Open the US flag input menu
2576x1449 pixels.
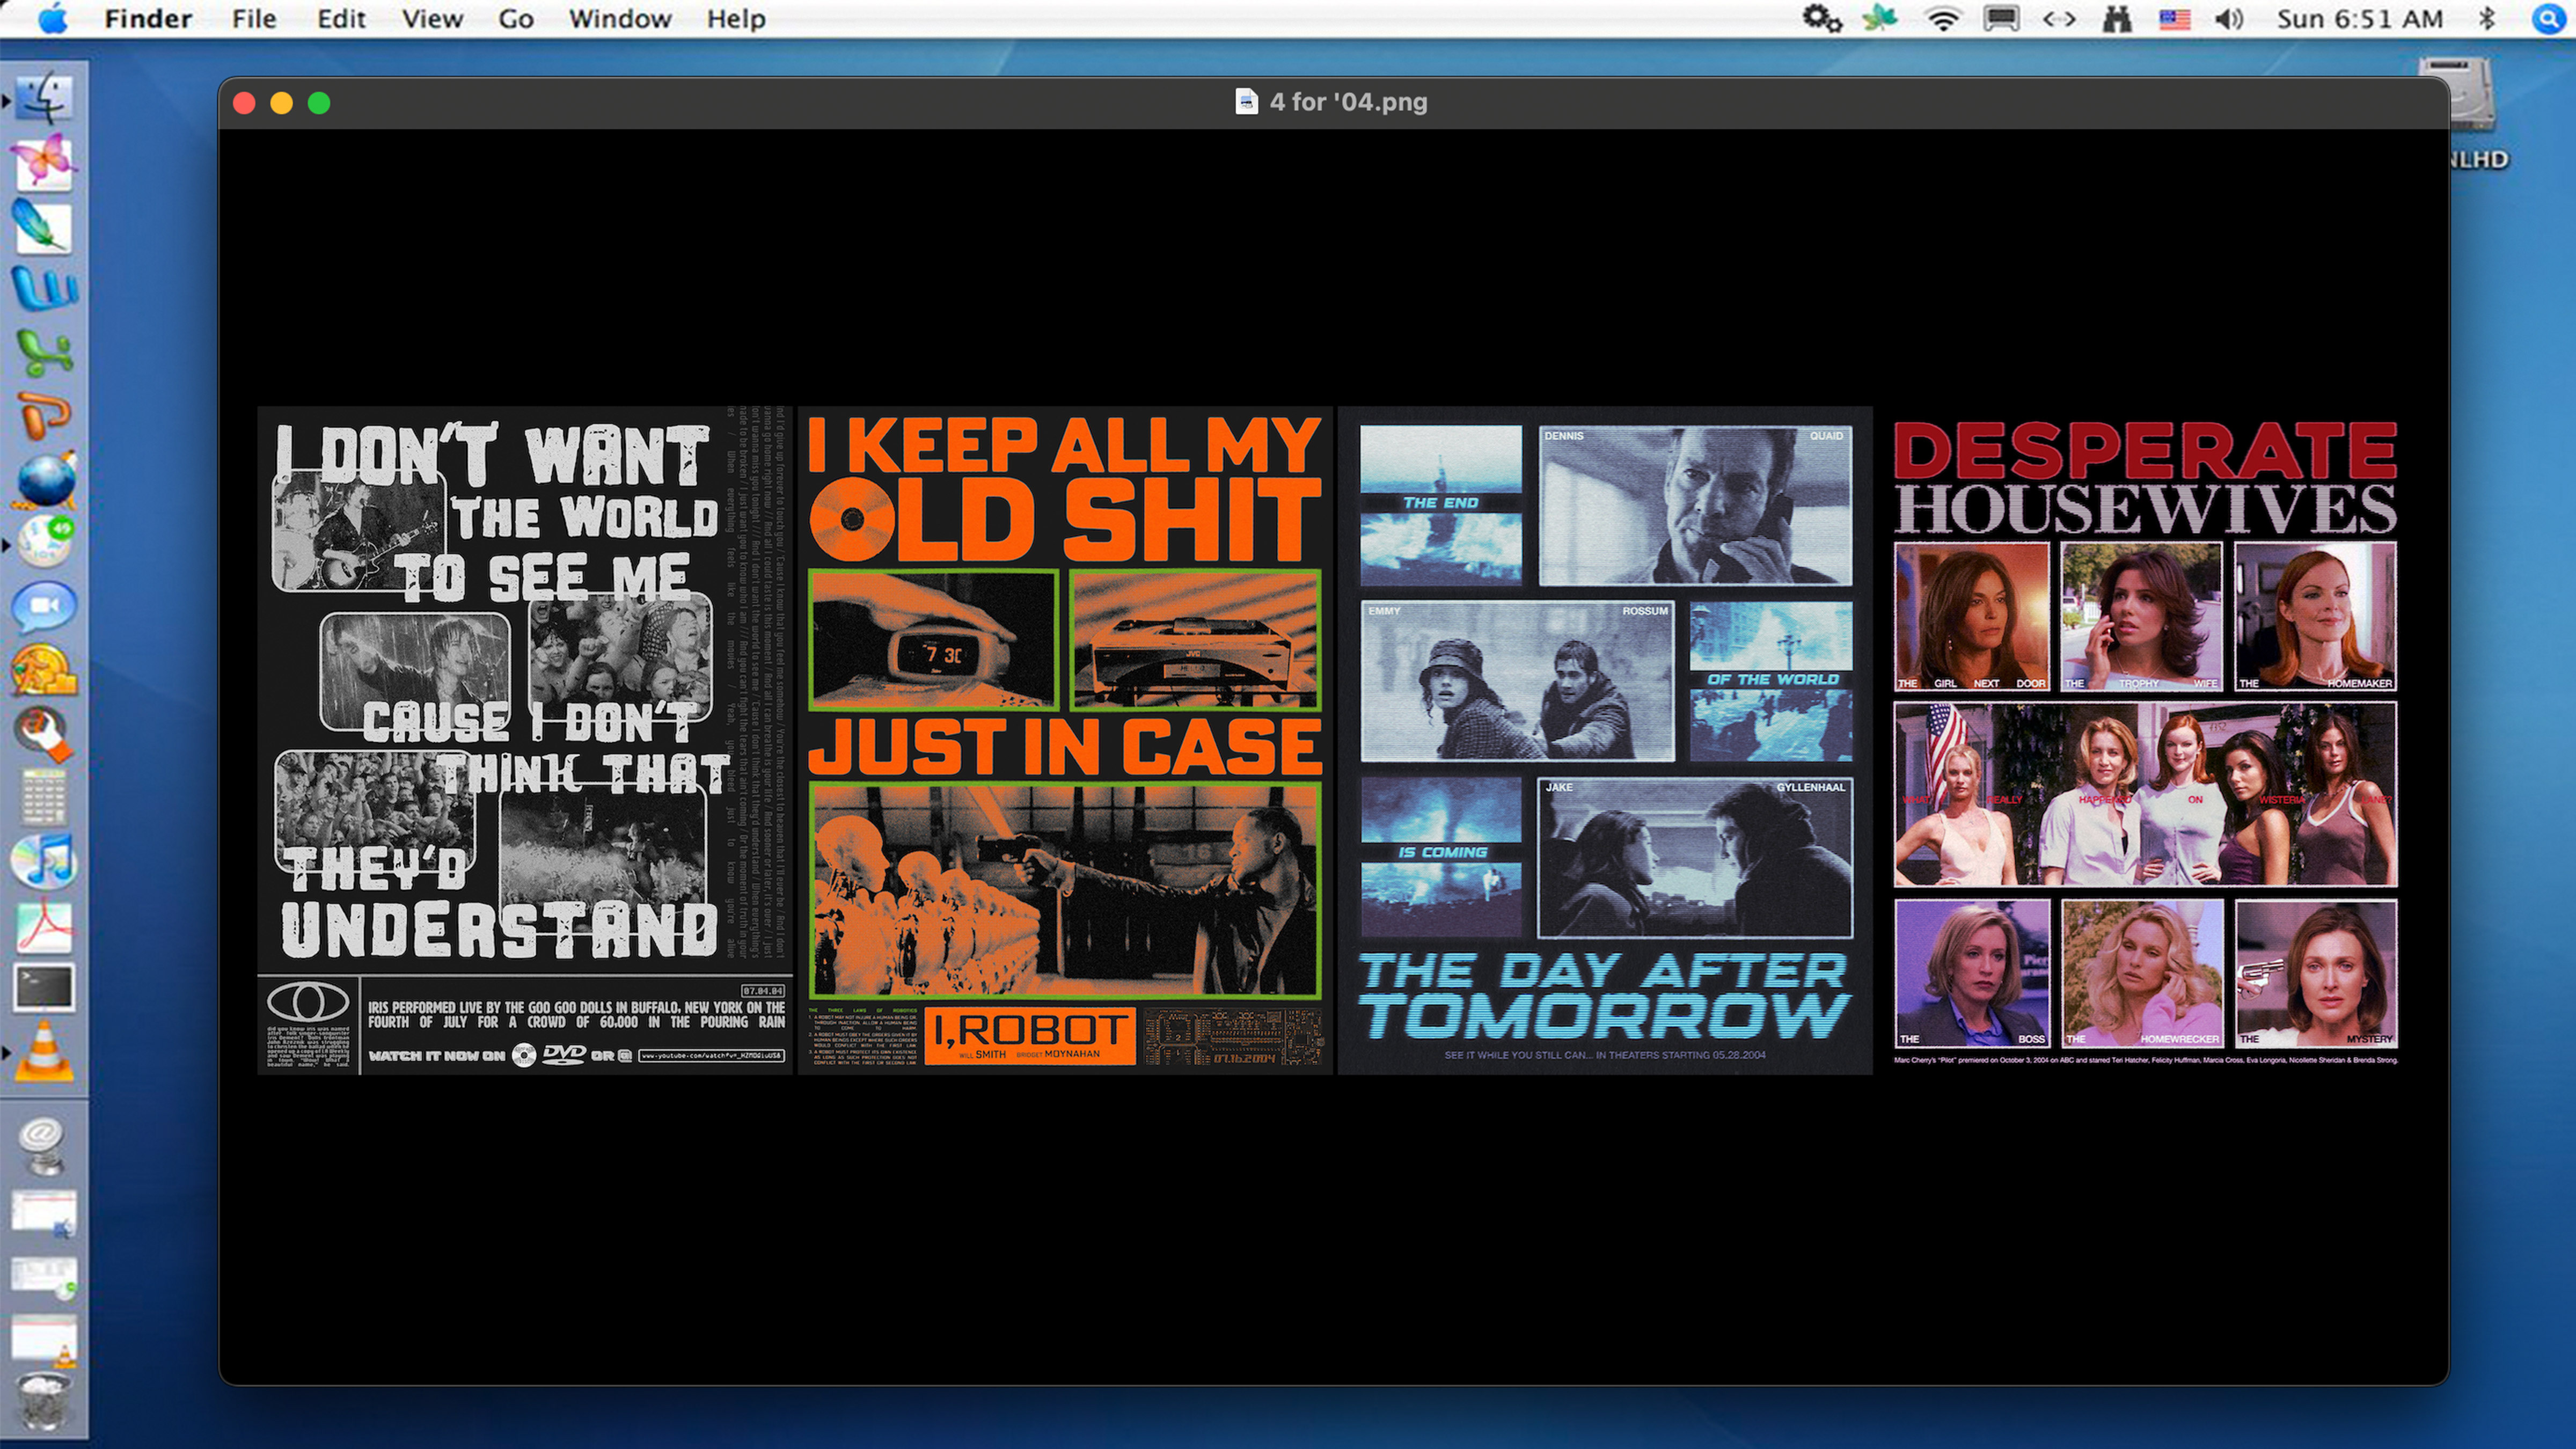[x=2174, y=19]
